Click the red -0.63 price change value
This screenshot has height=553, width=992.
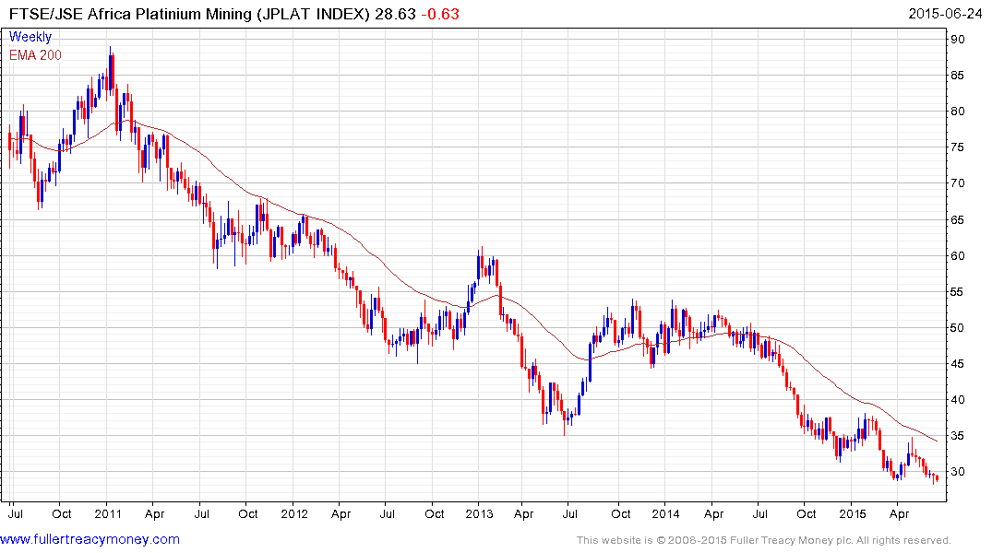click(x=439, y=14)
